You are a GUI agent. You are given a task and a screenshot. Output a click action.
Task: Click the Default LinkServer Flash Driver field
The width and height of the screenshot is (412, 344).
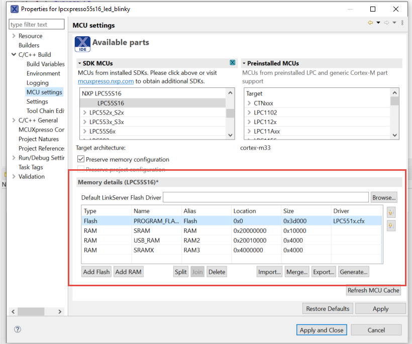(x=266, y=197)
